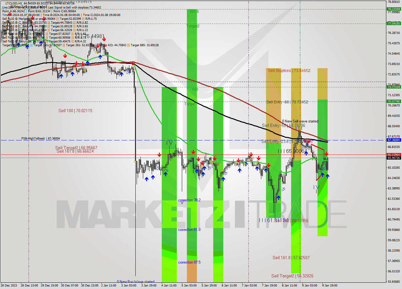Click the 'Target2' label on the green bar
402x289 pixels.
click(193, 26)
